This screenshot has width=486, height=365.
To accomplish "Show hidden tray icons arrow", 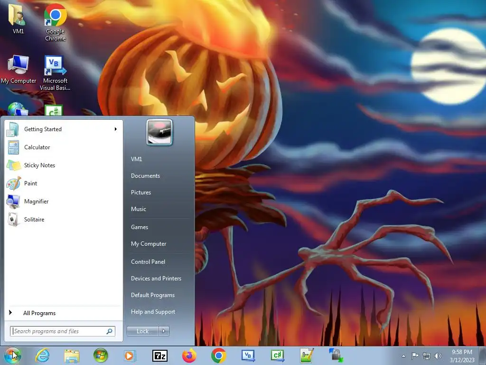I will point(403,356).
